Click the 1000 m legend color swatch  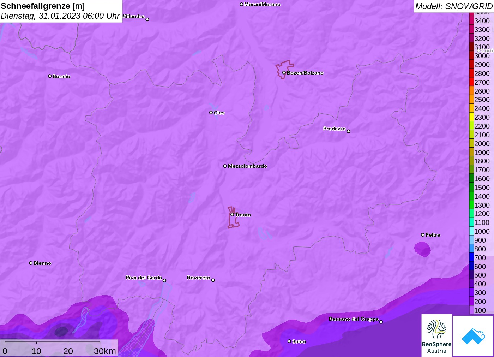click(x=471, y=231)
